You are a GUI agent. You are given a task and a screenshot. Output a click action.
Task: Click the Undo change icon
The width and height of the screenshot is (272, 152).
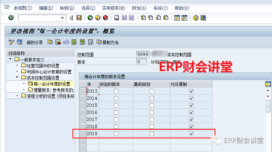pyautogui.click(x=66, y=42)
